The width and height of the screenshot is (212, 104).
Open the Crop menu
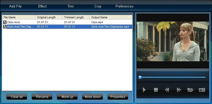(x=98, y=6)
